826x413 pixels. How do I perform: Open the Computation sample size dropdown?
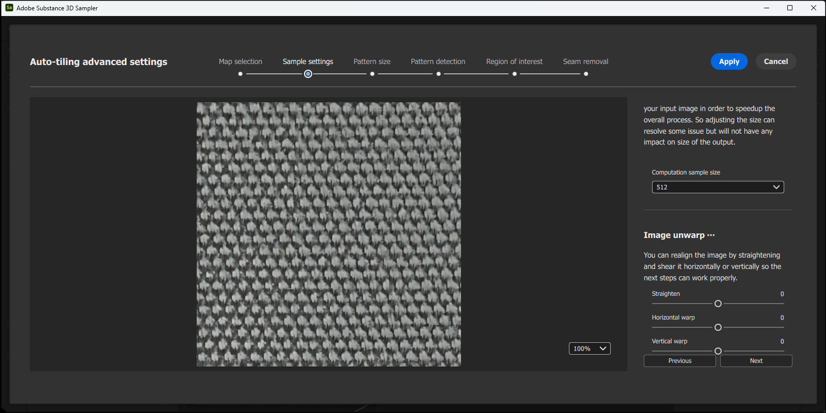[718, 187]
